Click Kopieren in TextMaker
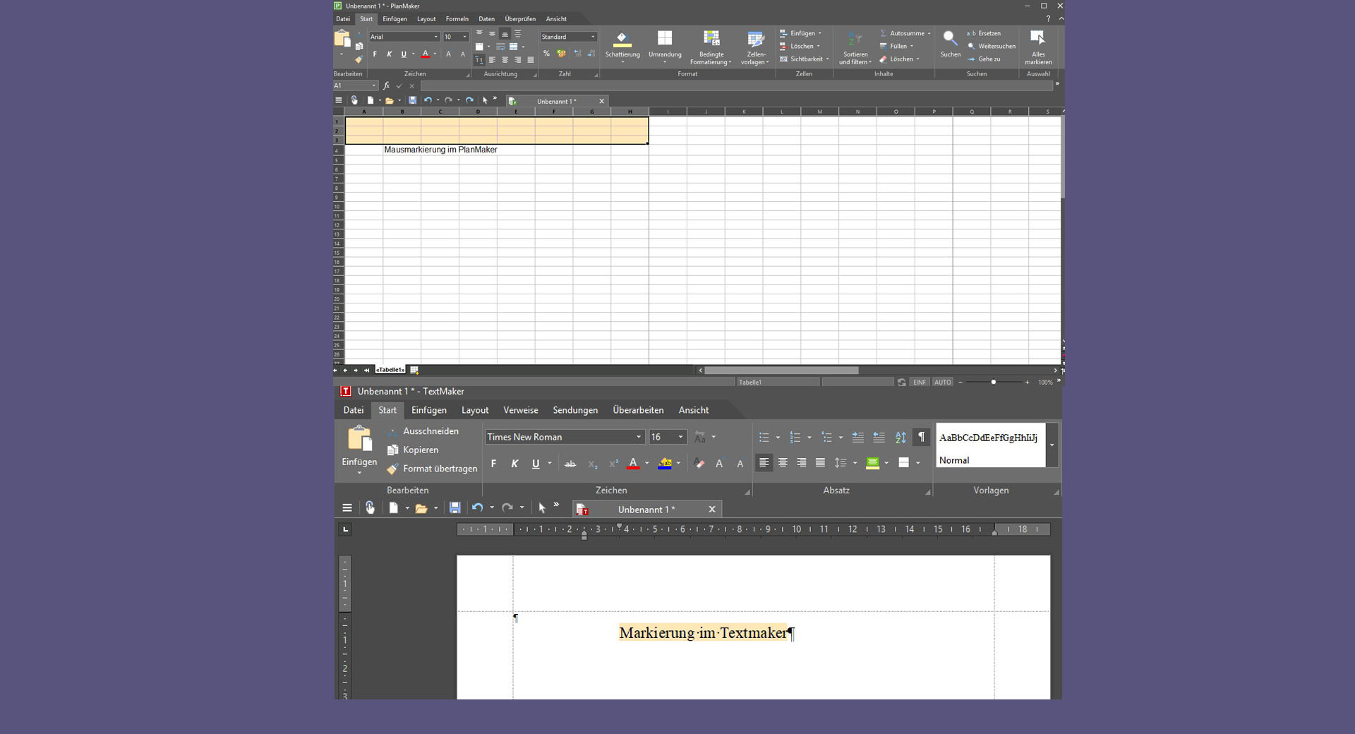 414,450
